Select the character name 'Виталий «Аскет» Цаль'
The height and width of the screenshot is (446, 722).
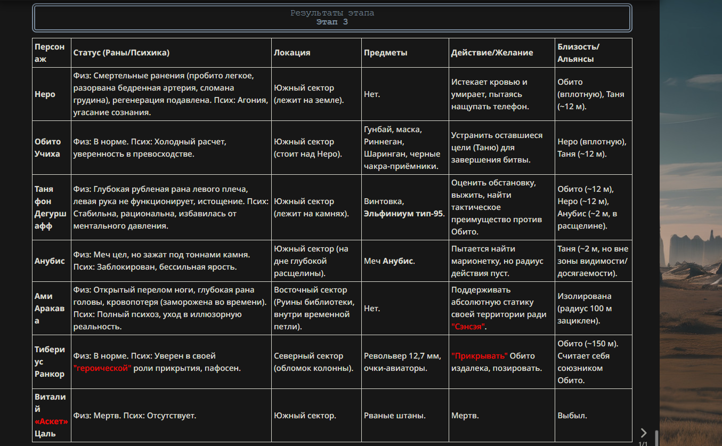(52, 415)
